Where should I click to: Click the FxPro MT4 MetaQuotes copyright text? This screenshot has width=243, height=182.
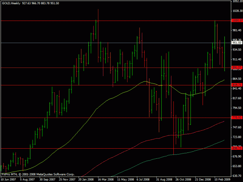[38, 174]
